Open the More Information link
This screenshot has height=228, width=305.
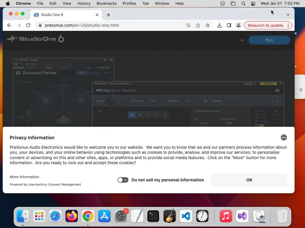coord(24,177)
